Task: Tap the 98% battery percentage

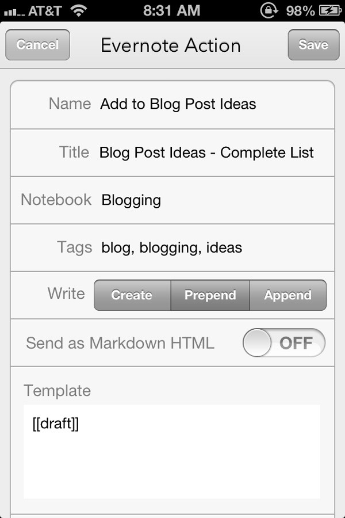Action: click(300, 11)
